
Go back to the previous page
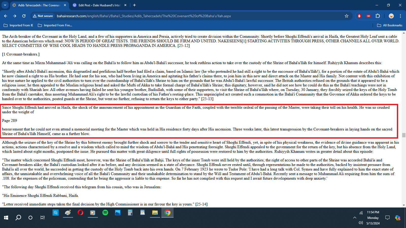click(6, 16)
